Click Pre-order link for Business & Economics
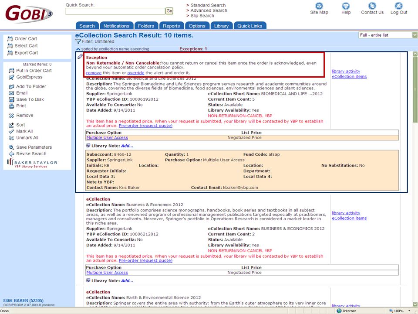Viewport: 418px width, 314px height. click(x=145, y=261)
